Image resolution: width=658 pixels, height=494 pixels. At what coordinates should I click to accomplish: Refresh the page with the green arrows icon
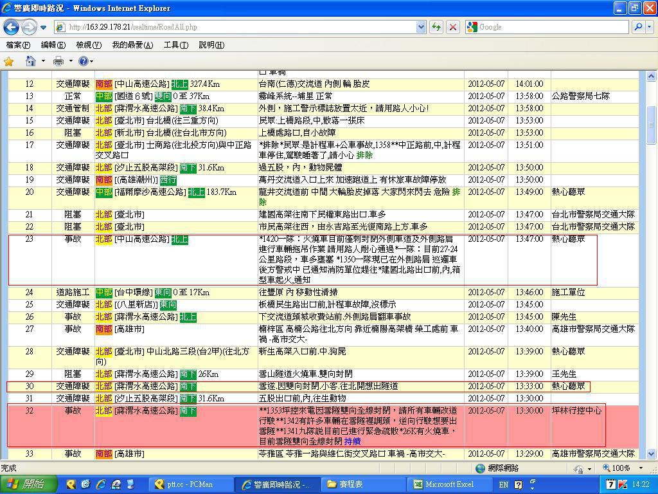tap(436, 27)
